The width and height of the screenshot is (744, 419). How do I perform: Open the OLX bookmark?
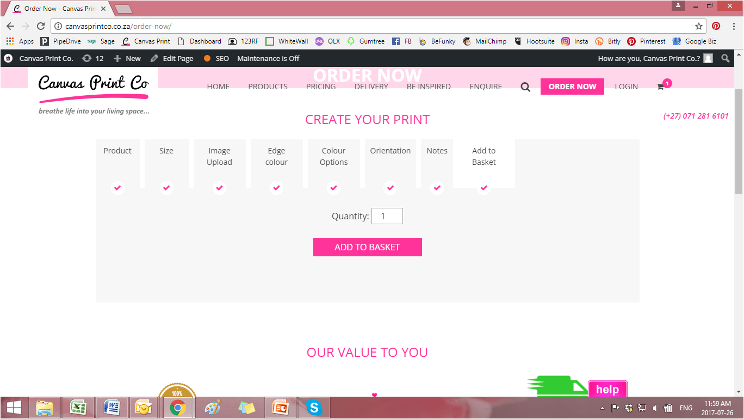pos(327,41)
